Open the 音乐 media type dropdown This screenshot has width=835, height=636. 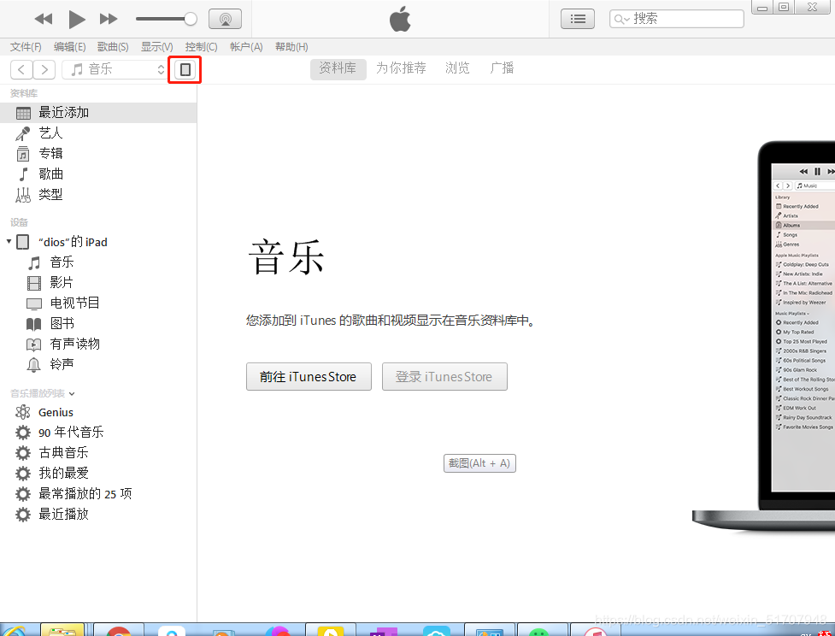click(x=115, y=69)
